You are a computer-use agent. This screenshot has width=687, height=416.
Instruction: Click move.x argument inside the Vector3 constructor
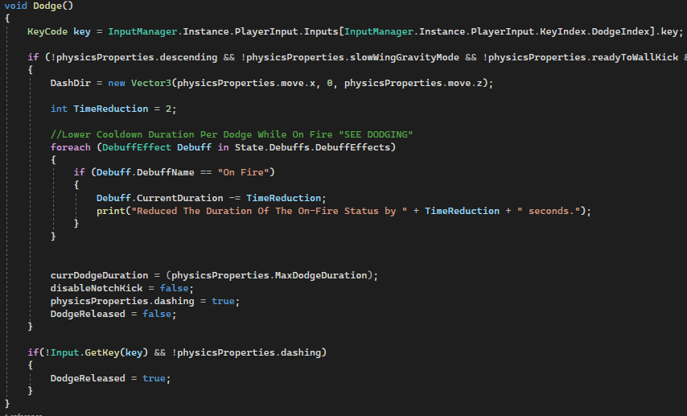(298, 84)
